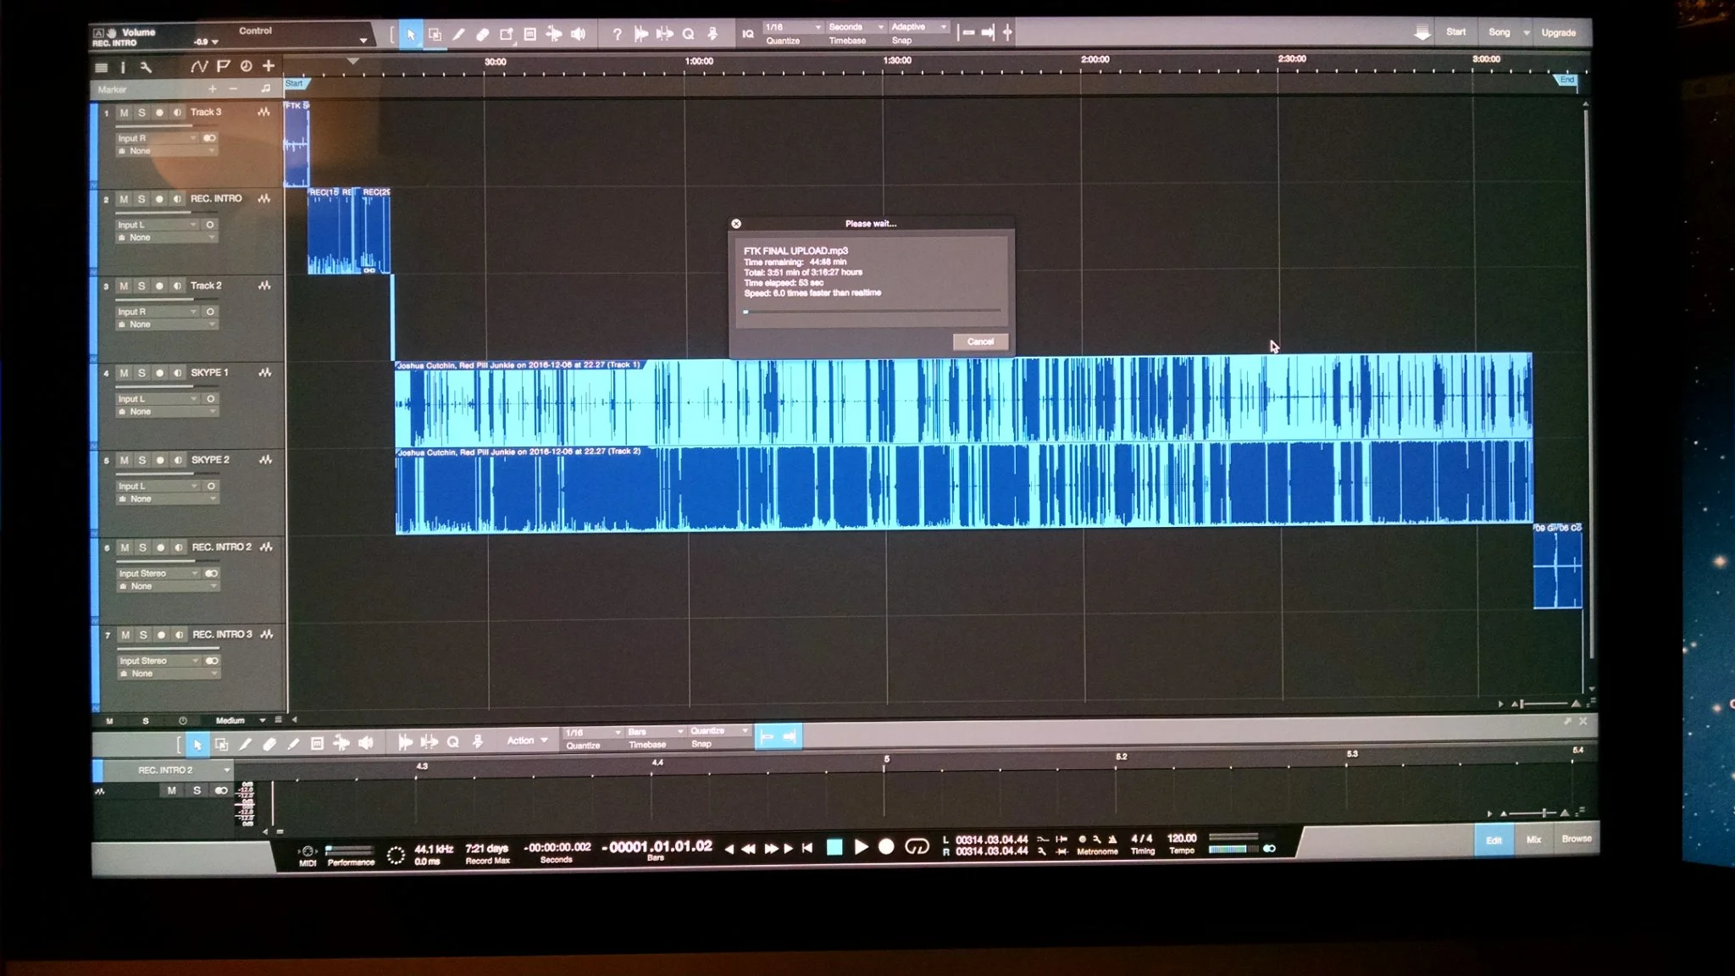
Task: Solo the SKYPE 2 track
Action: [x=142, y=460]
